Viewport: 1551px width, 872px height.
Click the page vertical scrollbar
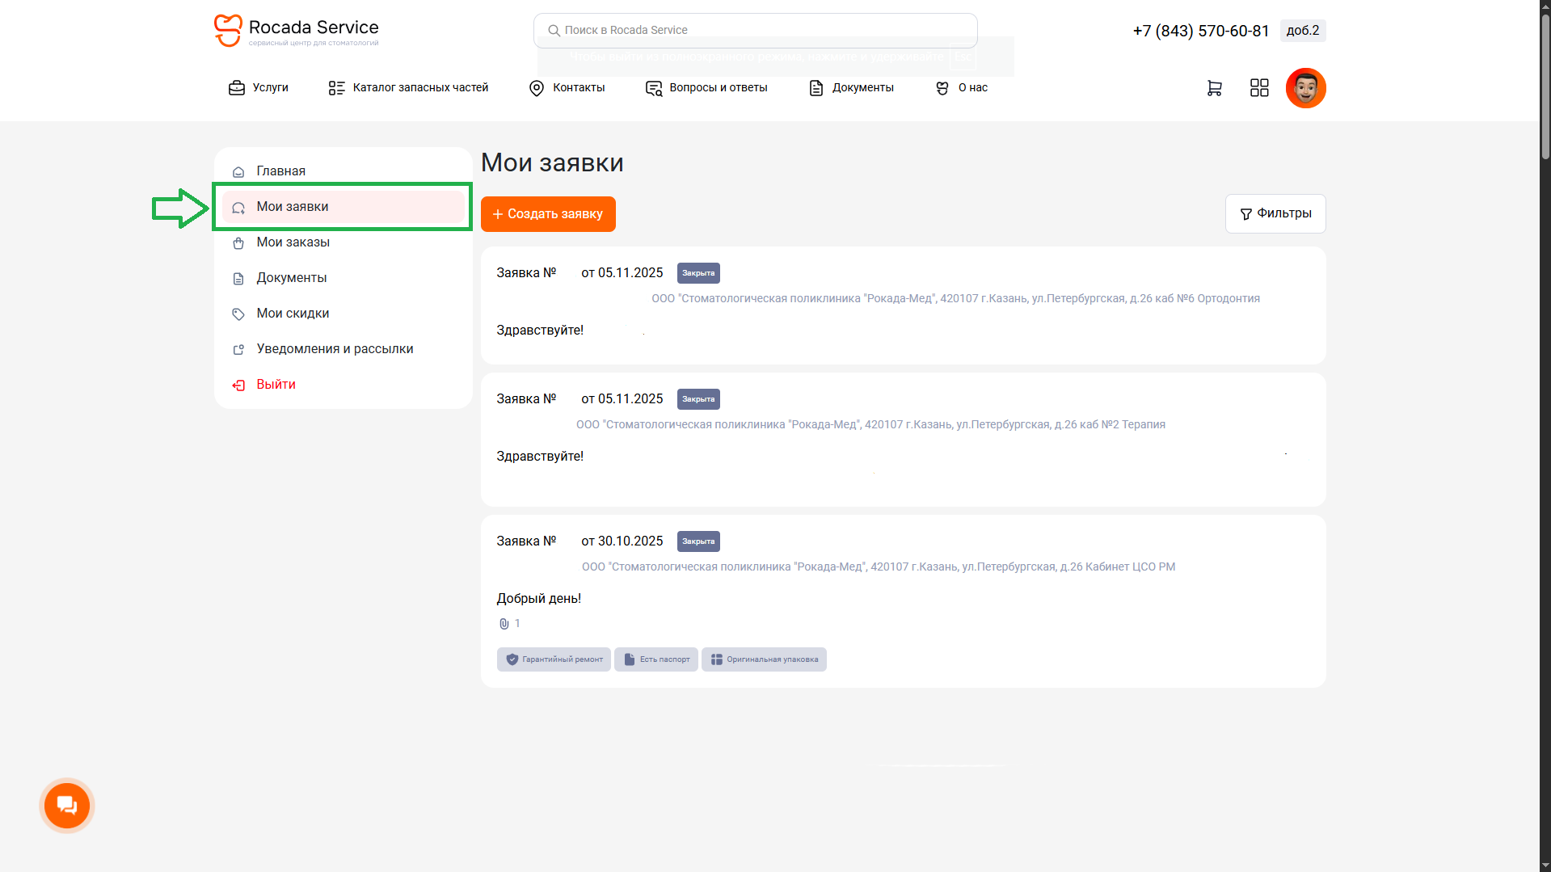(x=1545, y=436)
